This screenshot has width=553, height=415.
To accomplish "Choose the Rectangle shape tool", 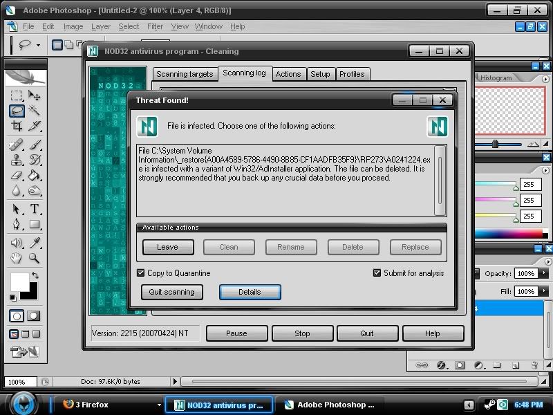I will tap(34, 224).
